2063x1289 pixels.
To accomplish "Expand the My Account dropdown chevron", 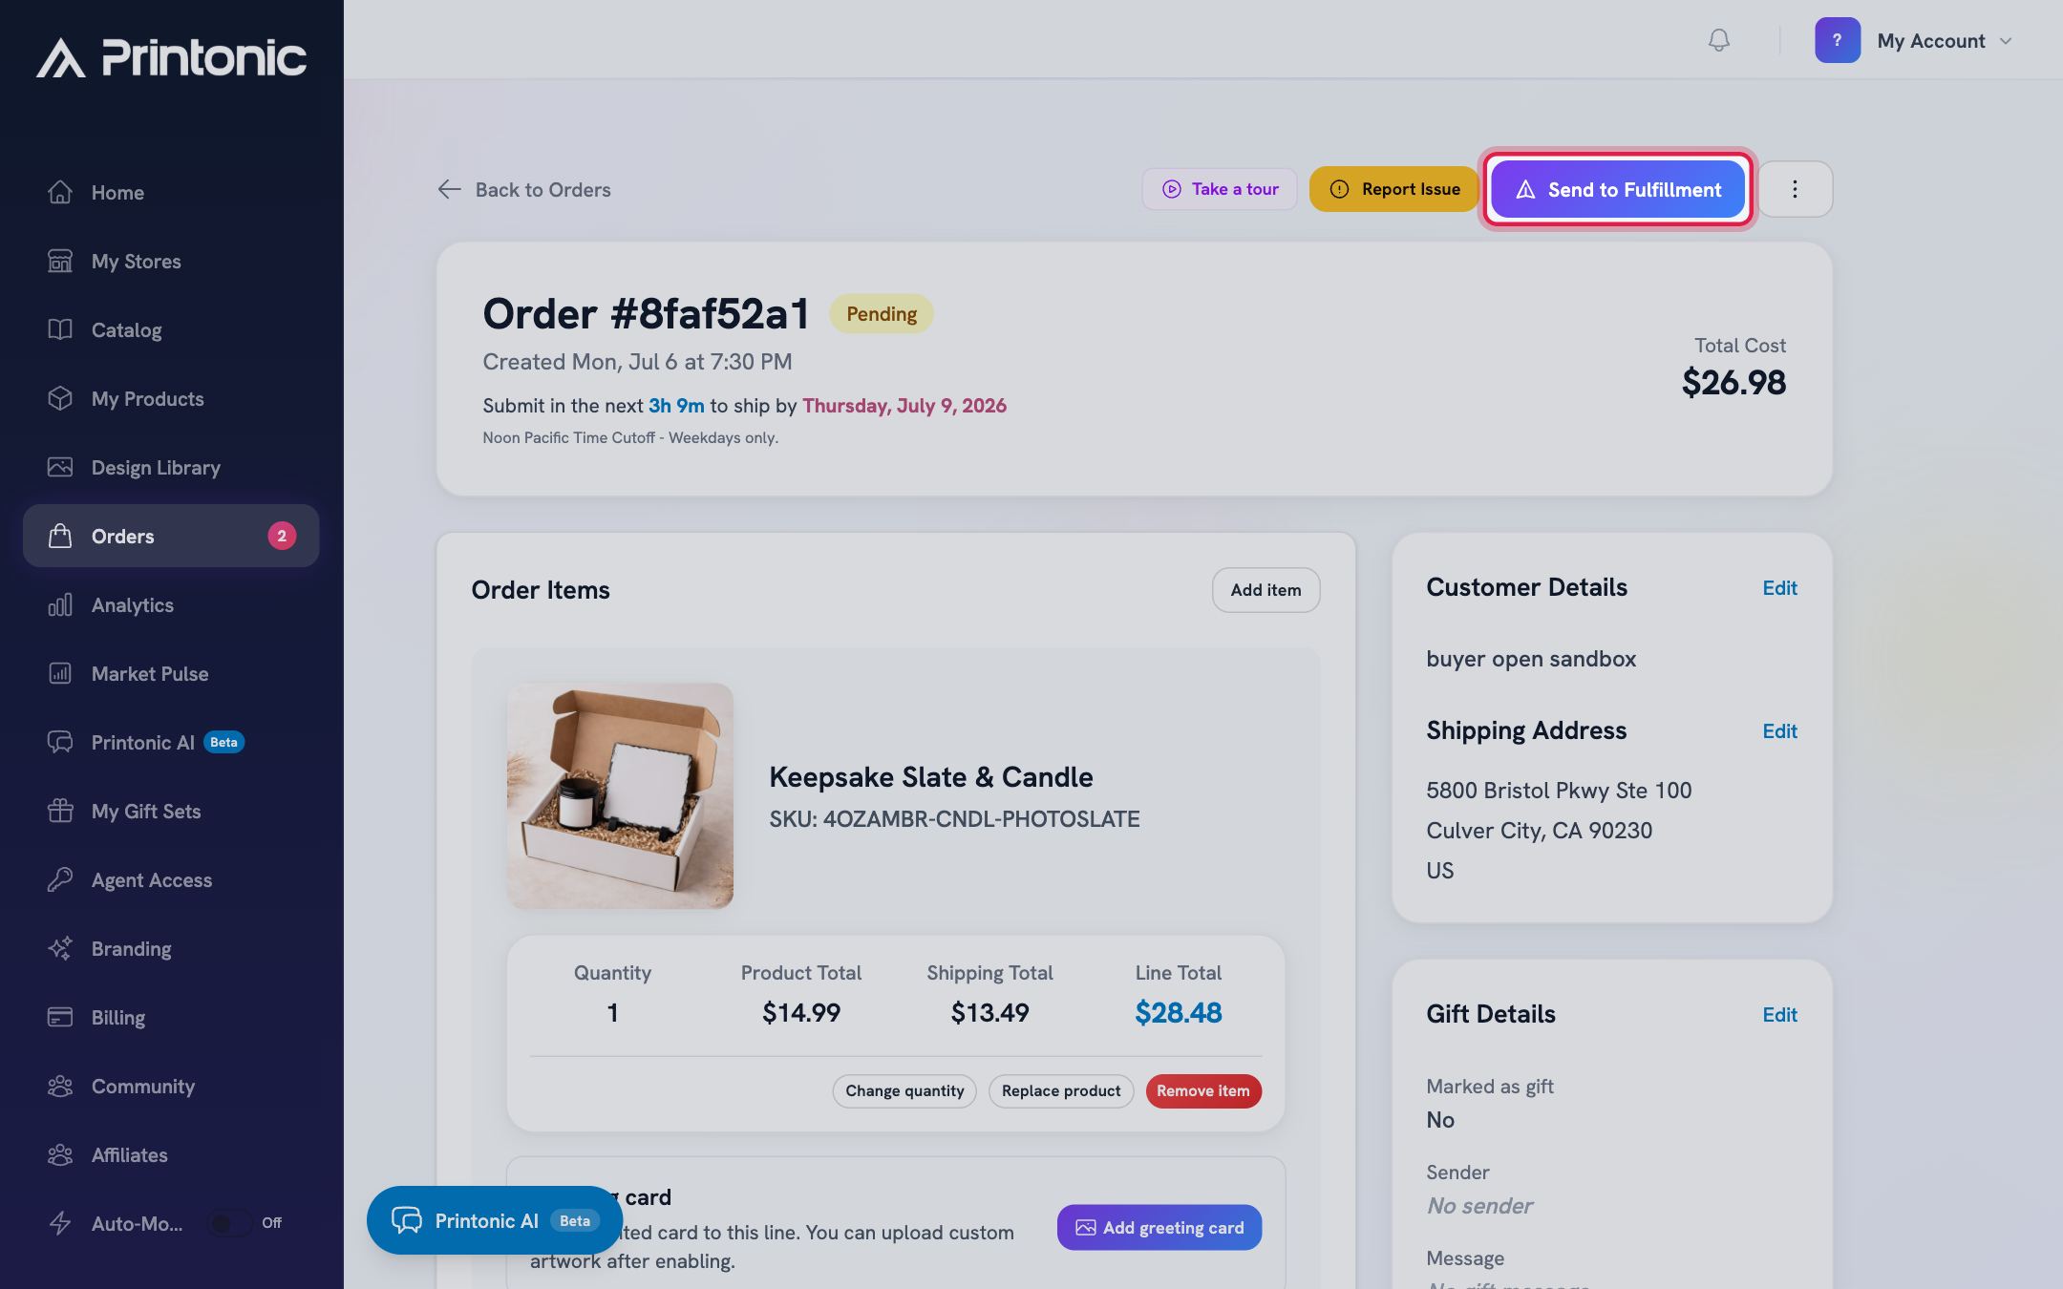I will [2006, 41].
